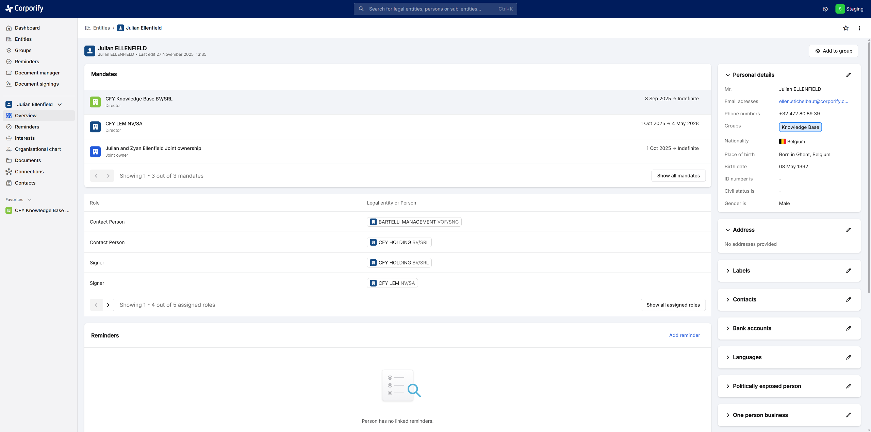Viewport: 871px width, 432px height.
Task: Click the Corporify logo
Action: pyautogui.click(x=24, y=8)
